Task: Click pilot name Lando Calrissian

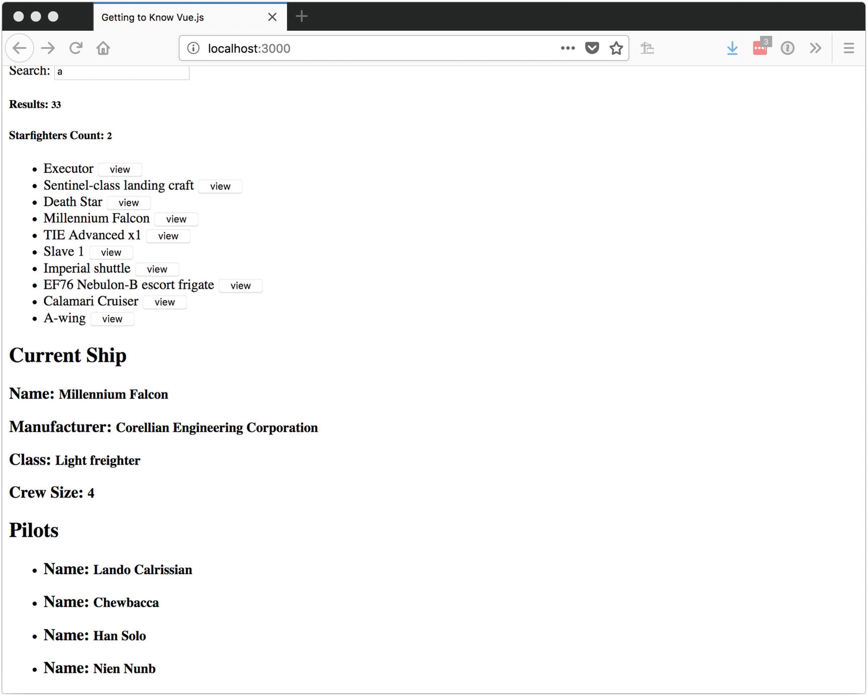Action: pos(143,570)
